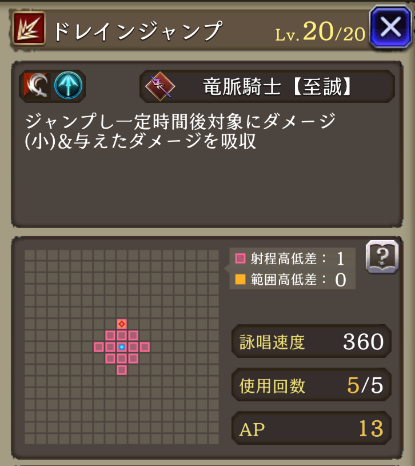The image size is (415, 466).
Task: Close the ドレインジャンプ skill window
Action: (x=390, y=27)
